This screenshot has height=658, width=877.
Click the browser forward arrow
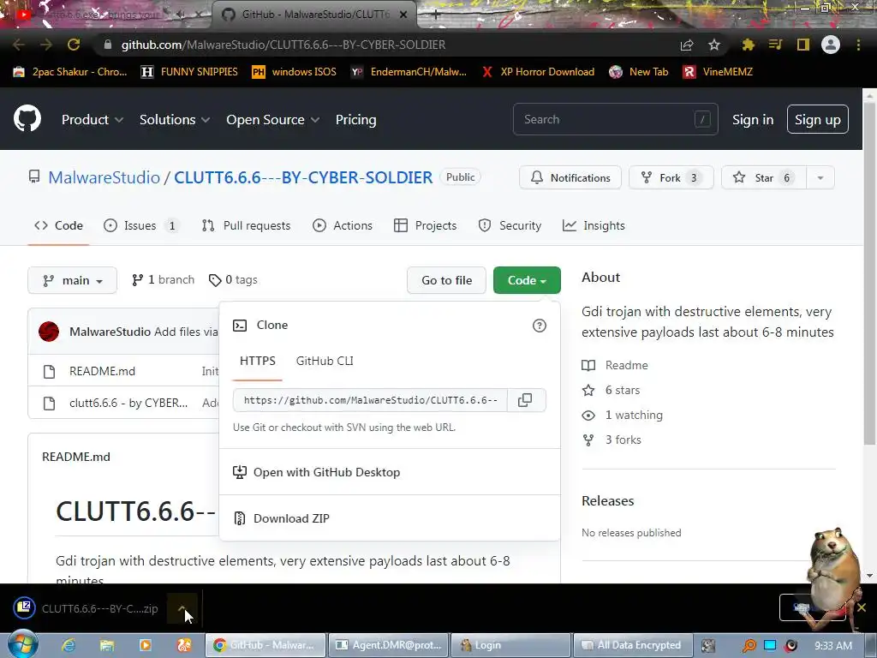[x=46, y=45]
